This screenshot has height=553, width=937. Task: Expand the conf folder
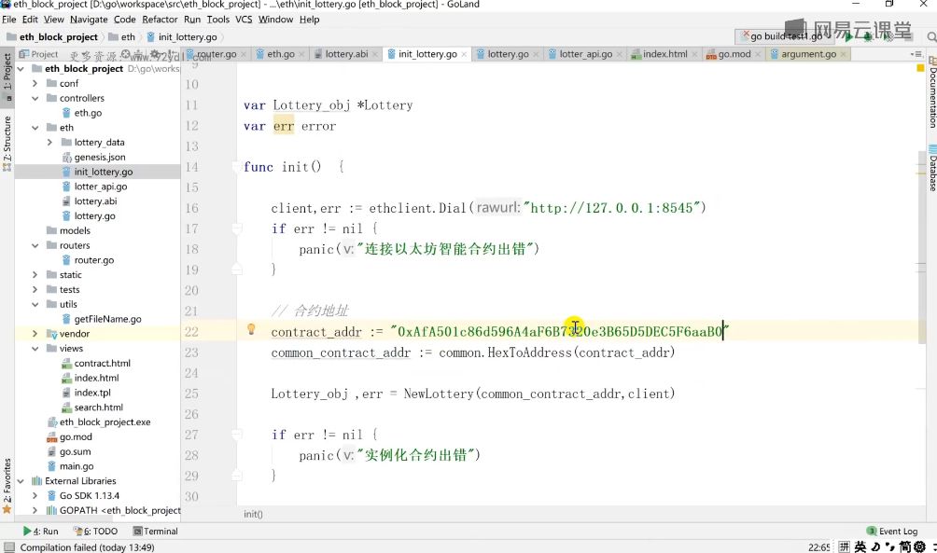(35, 83)
